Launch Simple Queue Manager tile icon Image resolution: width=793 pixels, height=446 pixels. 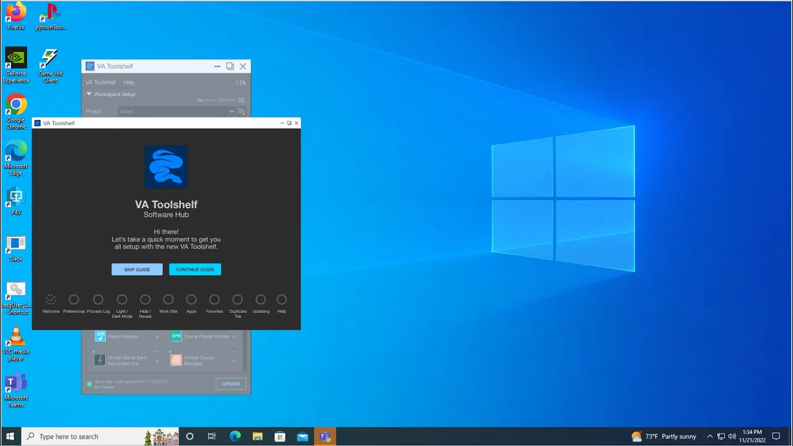[x=176, y=360]
